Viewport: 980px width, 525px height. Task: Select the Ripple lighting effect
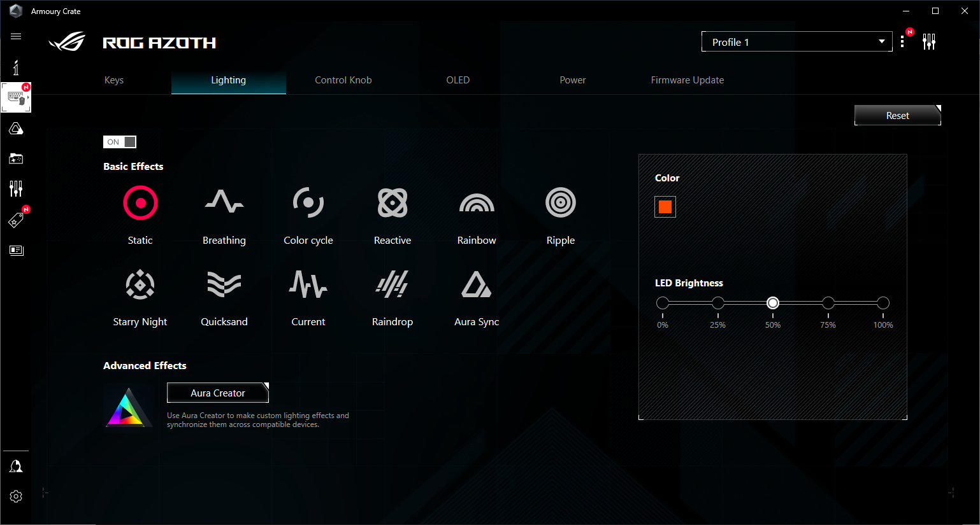[561, 215]
